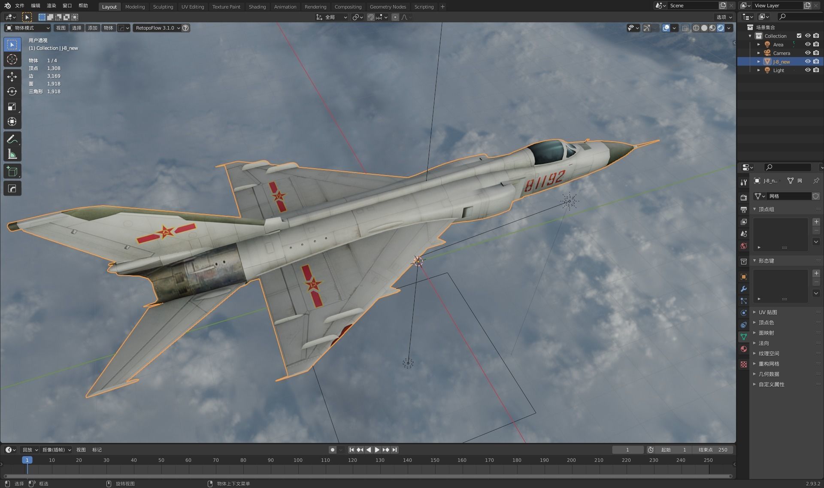824x488 pixels.
Task: Toggle X-ray mode in viewport header
Action: 685,28
